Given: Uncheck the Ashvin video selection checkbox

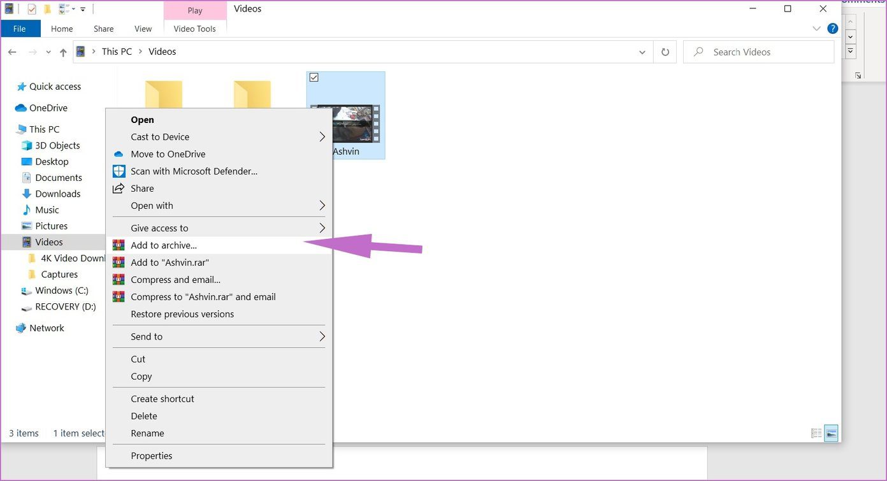Looking at the screenshot, I should [x=314, y=77].
